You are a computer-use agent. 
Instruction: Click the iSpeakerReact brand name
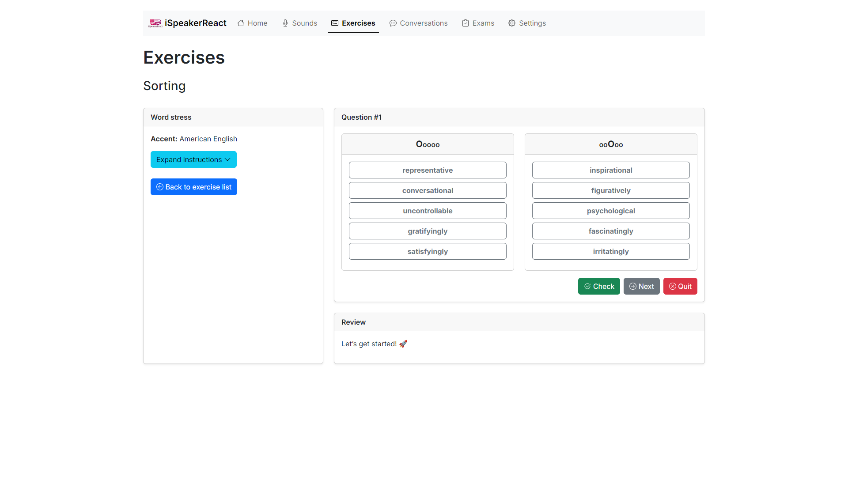(x=196, y=23)
